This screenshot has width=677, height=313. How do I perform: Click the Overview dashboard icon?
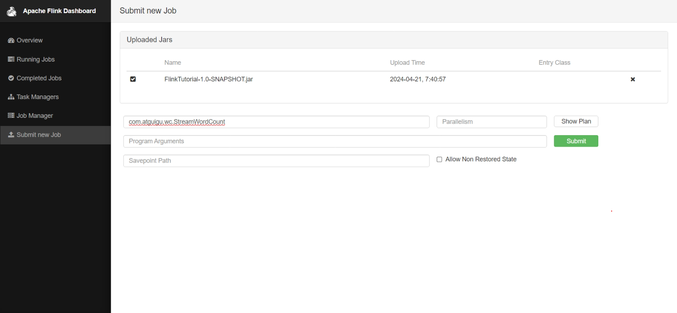[x=11, y=40]
